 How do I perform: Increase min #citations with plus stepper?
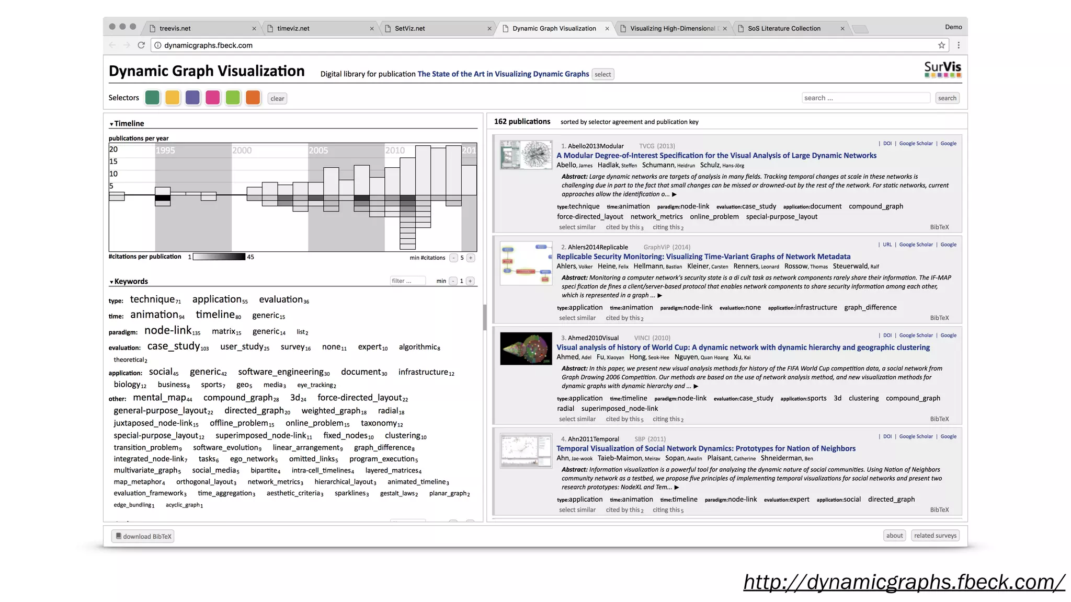coord(471,258)
